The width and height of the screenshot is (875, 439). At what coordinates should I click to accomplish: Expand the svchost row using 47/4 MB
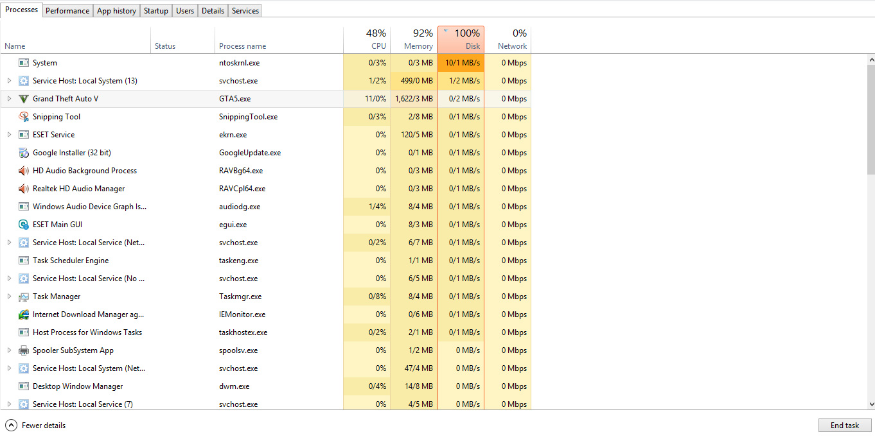pos(9,368)
